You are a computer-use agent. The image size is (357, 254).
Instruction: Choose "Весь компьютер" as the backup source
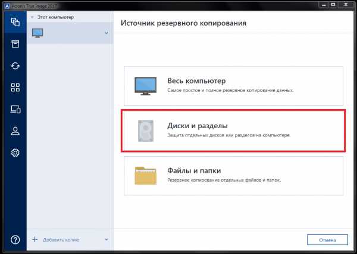point(233,85)
